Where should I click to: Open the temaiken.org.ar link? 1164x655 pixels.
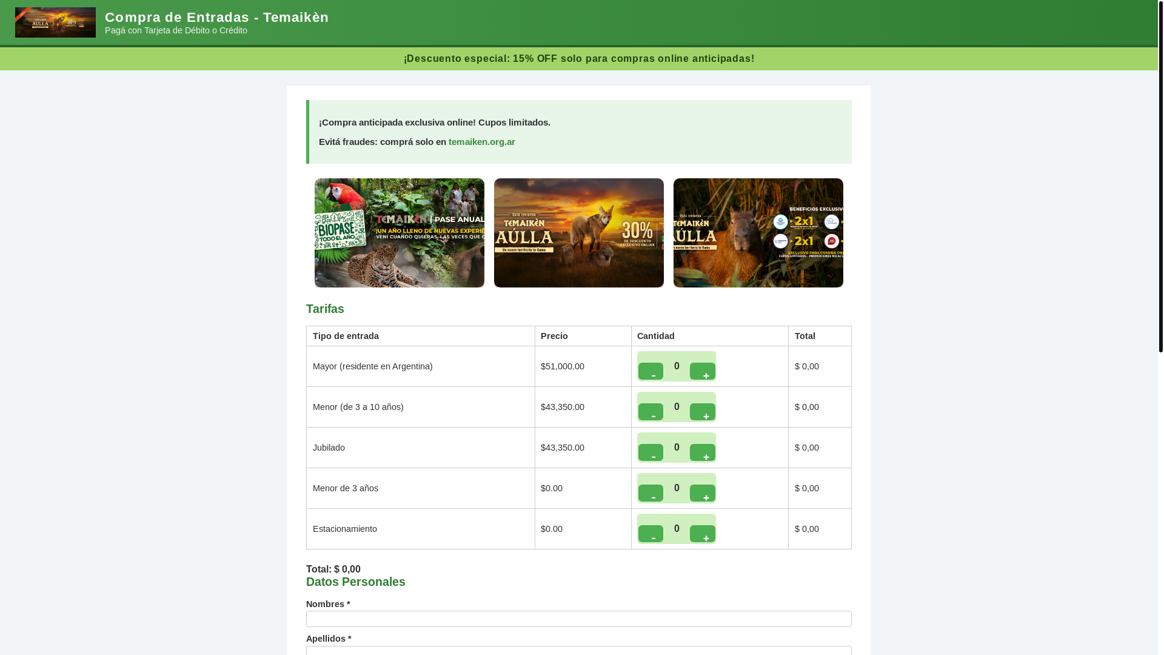(481, 141)
